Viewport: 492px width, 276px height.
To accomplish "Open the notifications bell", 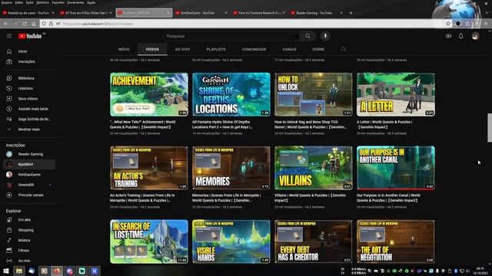I will 461,36.
